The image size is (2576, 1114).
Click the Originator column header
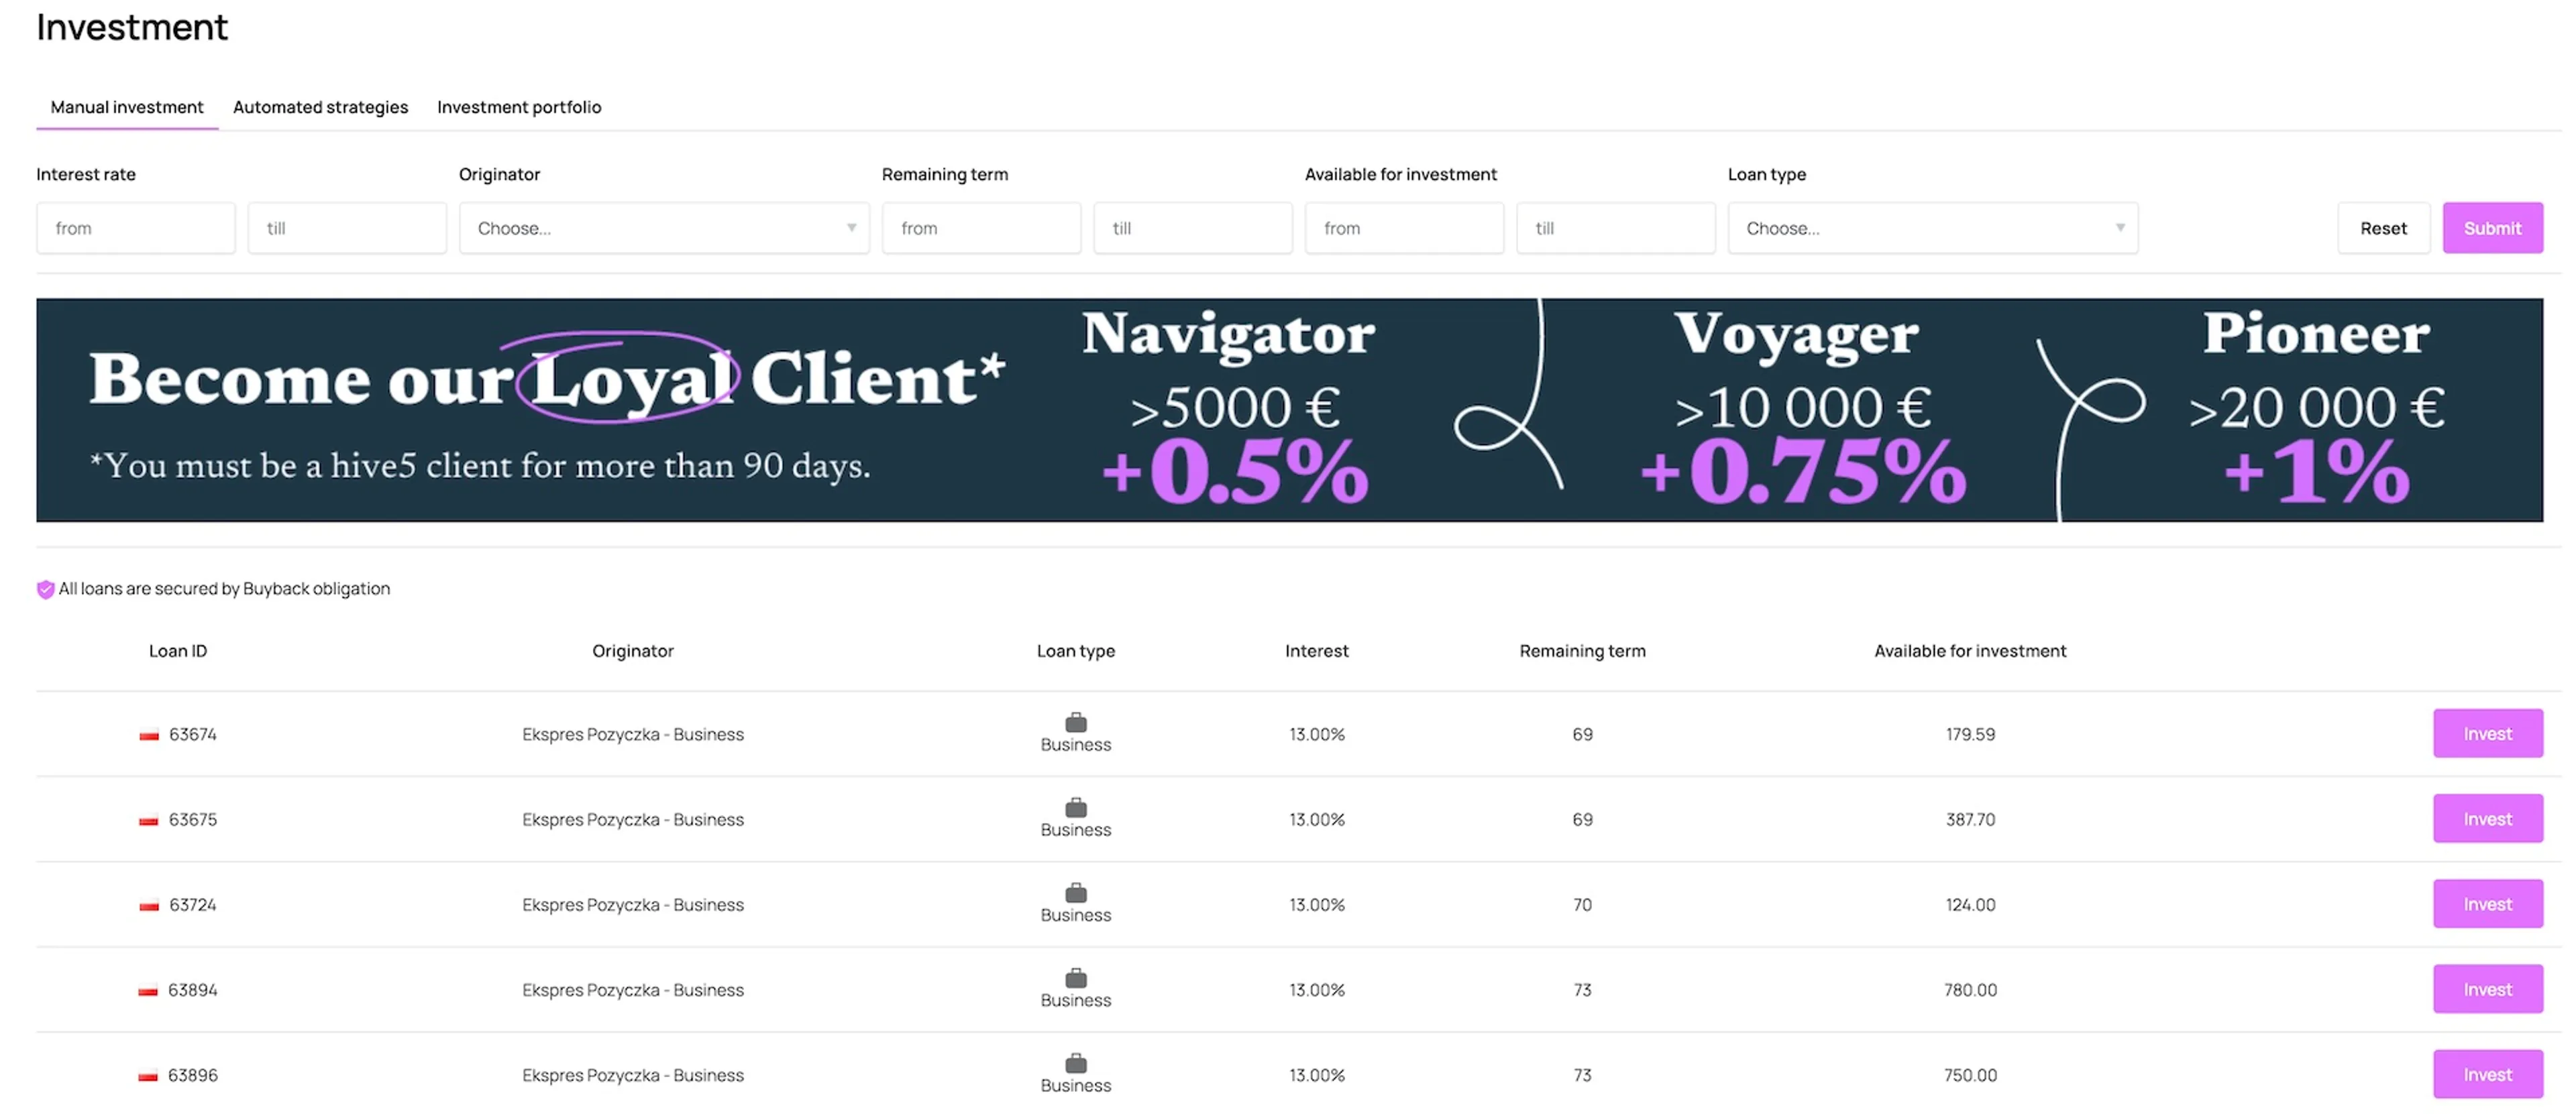(x=633, y=650)
